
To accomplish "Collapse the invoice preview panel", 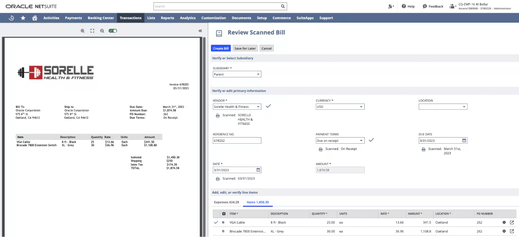I will [200, 31].
